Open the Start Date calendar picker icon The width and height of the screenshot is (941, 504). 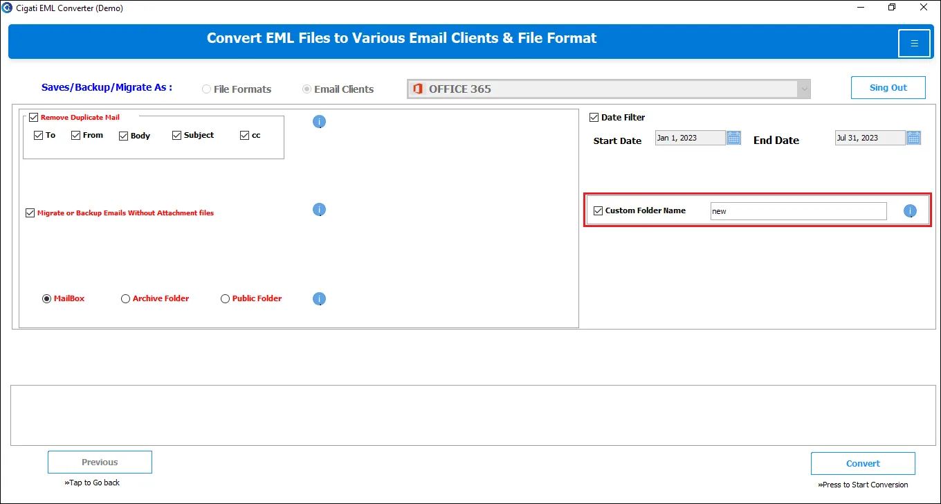pyautogui.click(x=733, y=138)
